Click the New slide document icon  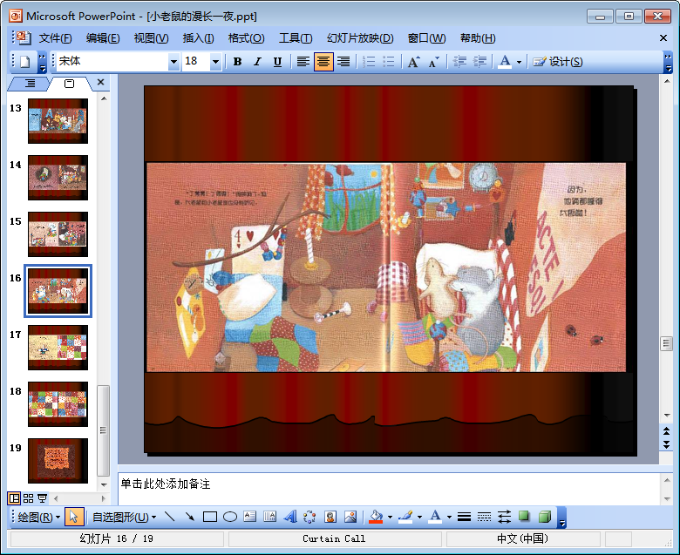pos(24,62)
